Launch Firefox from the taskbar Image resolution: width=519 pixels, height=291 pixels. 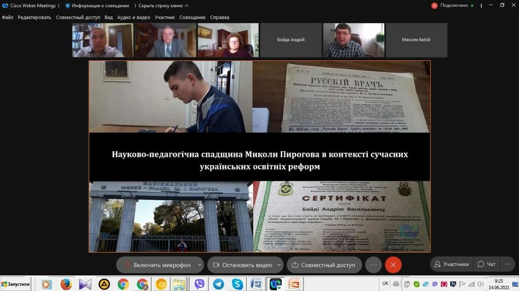tap(66, 284)
